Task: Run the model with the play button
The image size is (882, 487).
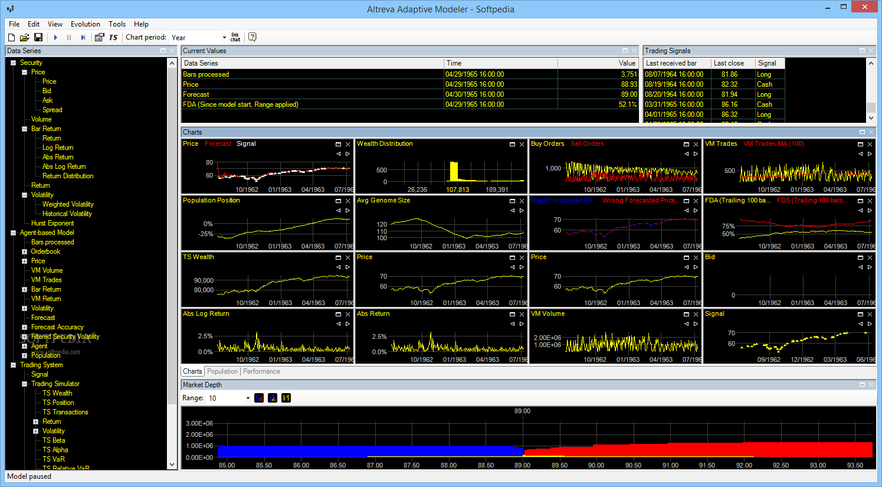Action: [x=55, y=37]
